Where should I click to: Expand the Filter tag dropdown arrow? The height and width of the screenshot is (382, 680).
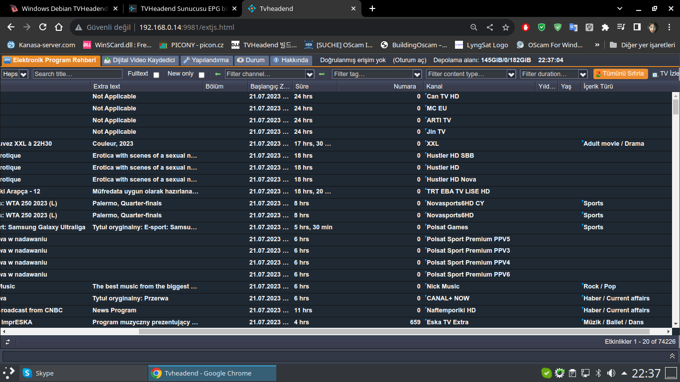[x=418, y=74]
